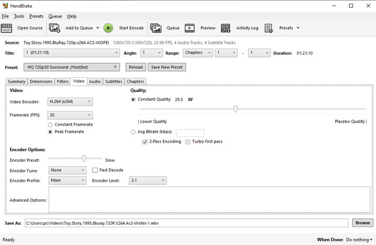Image resolution: width=376 pixels, height=245 pixels.
Task: Click the Constant Quality RF slider handle
Action: coord(235,109)
